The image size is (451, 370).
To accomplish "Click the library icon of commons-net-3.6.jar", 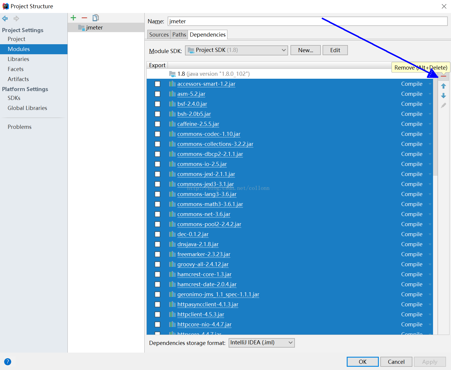I will [172, 214].
